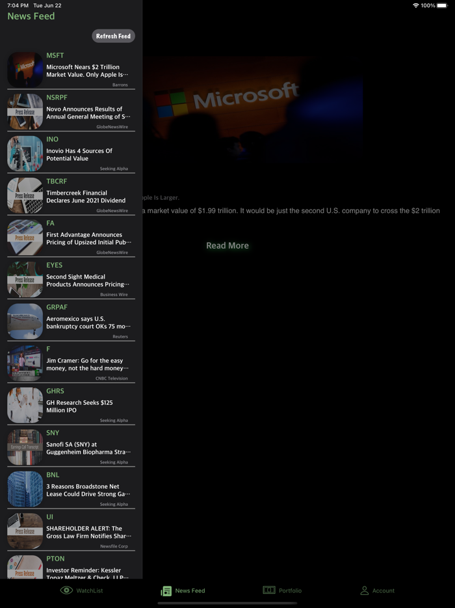
Task: Open headline SHAREHOLDER ALERT: The Gross Law Firm
Action: point(88,532)
